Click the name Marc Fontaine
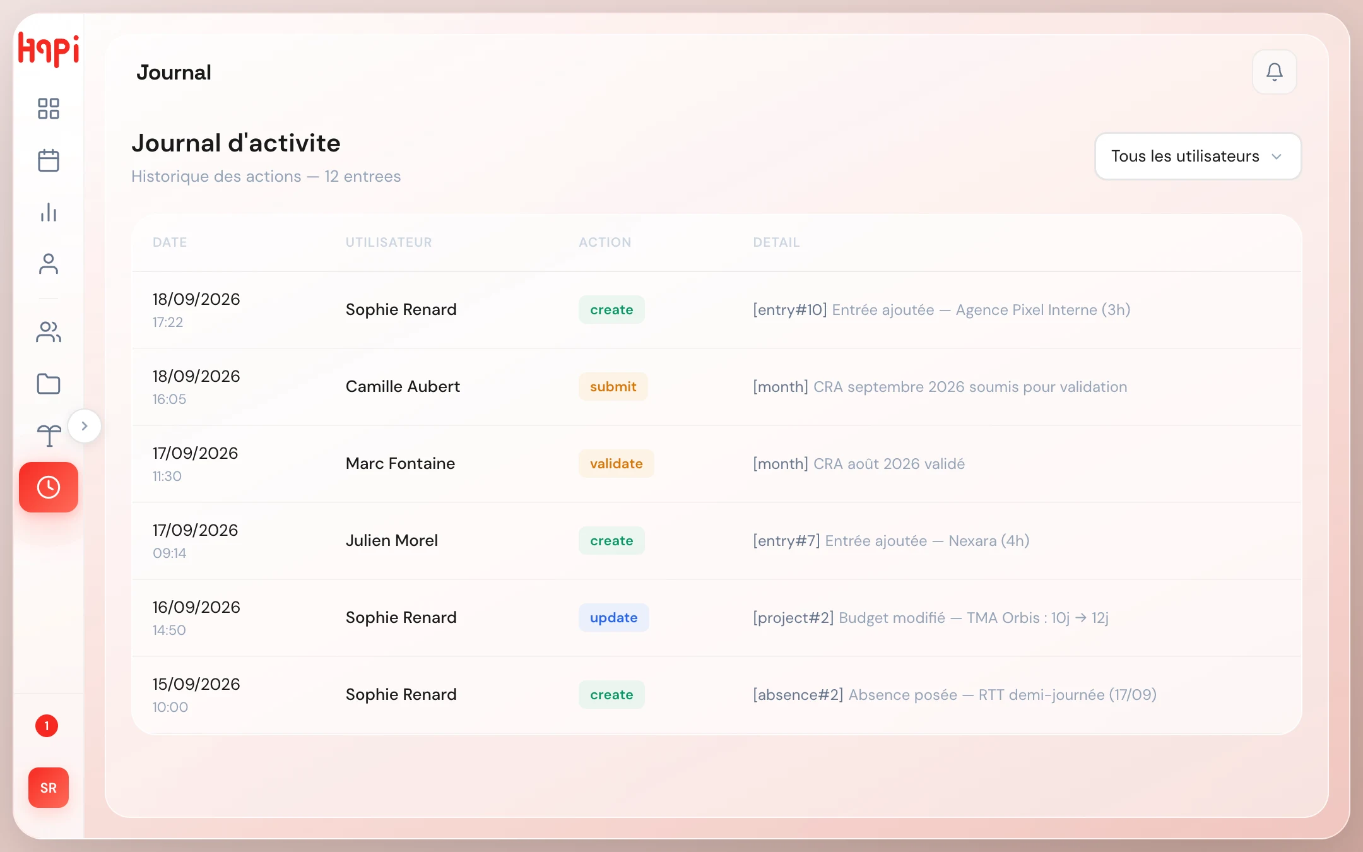Screen dimensions: 1363x852 coord(400,463)
